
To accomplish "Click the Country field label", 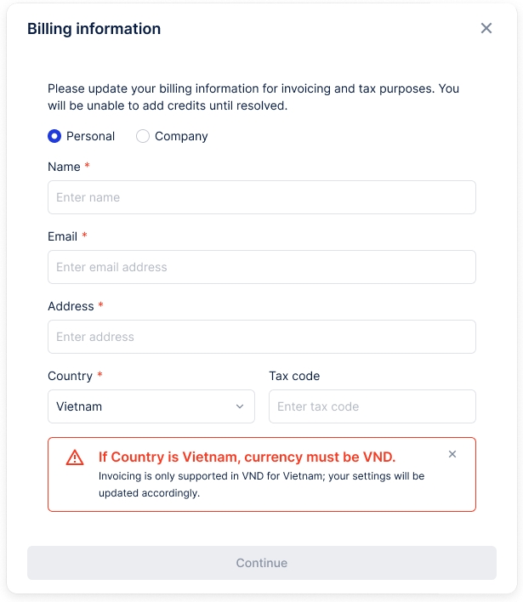I will point(70,376).
